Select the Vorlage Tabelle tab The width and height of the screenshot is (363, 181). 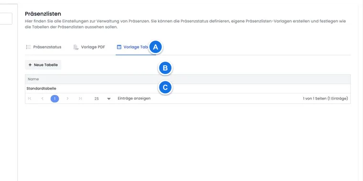point(136,47)
